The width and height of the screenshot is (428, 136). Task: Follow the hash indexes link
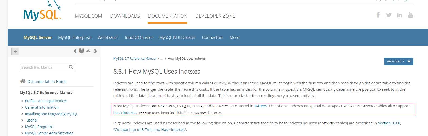[x=125, y=113]
